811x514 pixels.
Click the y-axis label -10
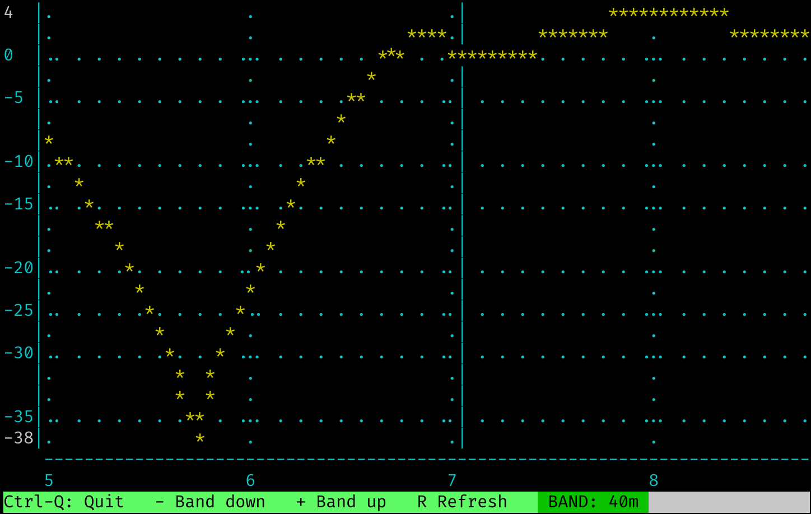pos(18,161)
